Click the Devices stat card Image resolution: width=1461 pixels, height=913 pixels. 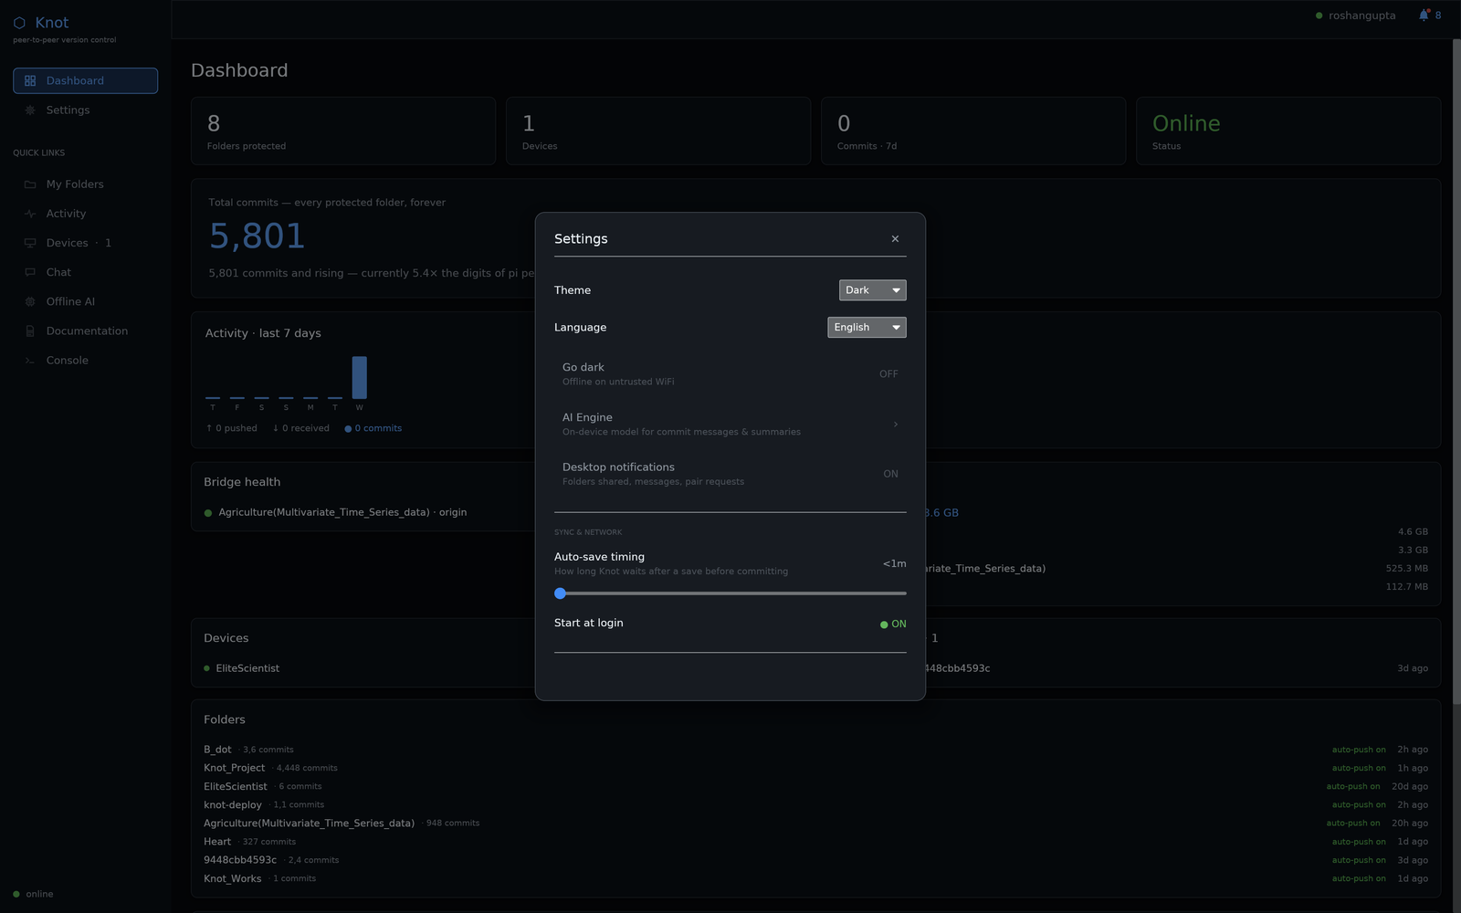click(658, 131)
